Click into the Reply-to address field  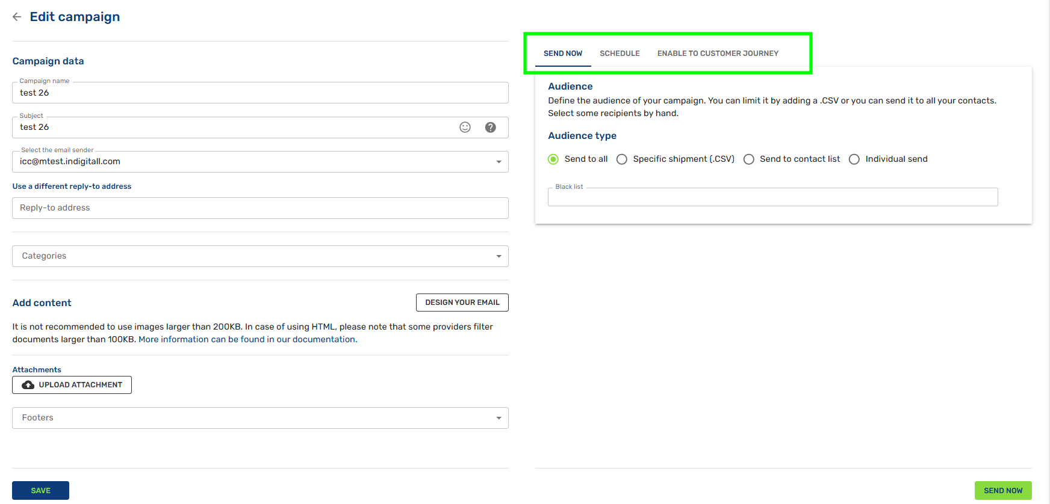coord(260,208)
